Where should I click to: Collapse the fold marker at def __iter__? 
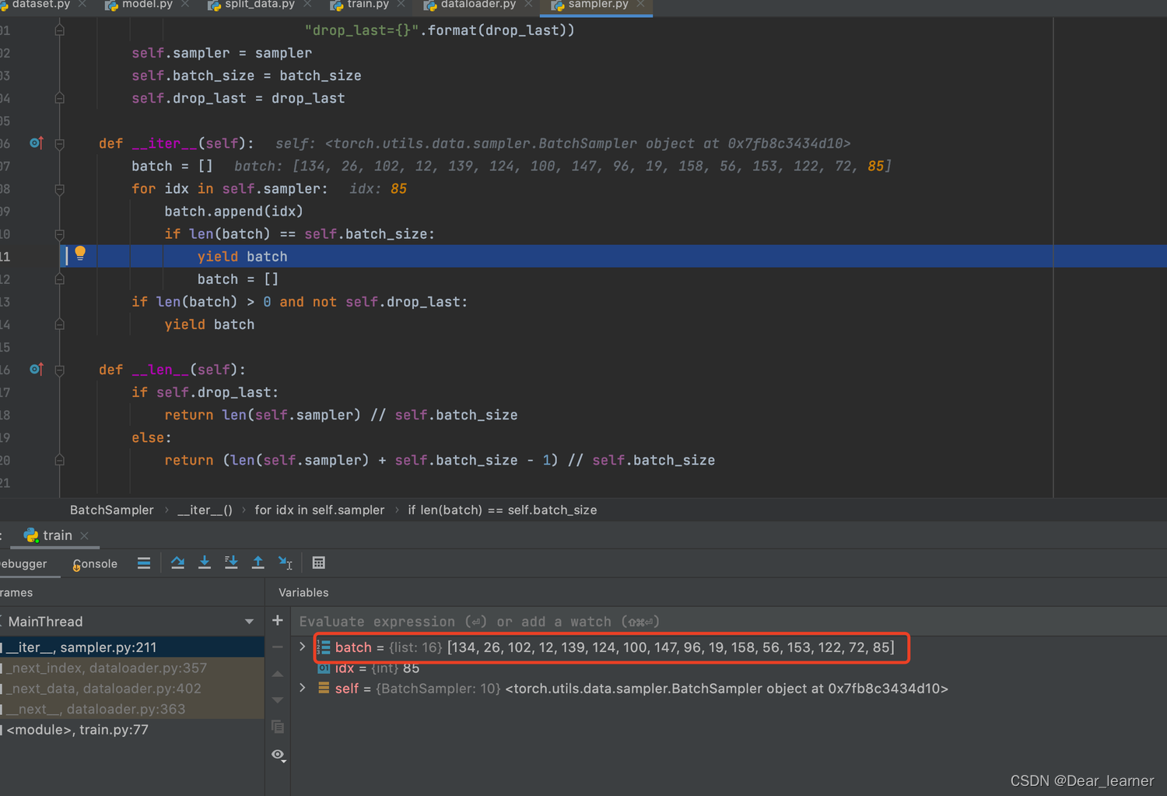pos(60,143)
